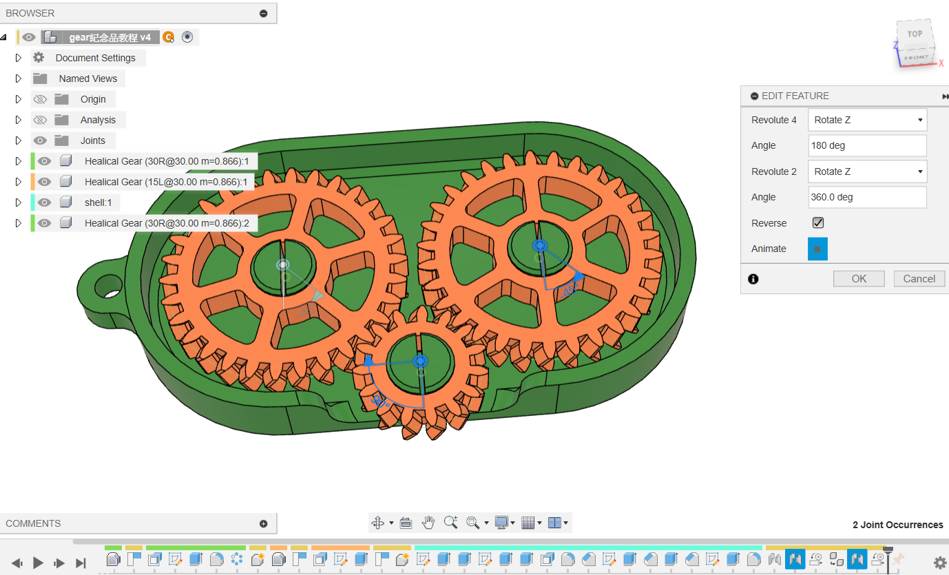
Task: Hide the shell:1 component
Action: pyautogui.click(x=44, y=202)
